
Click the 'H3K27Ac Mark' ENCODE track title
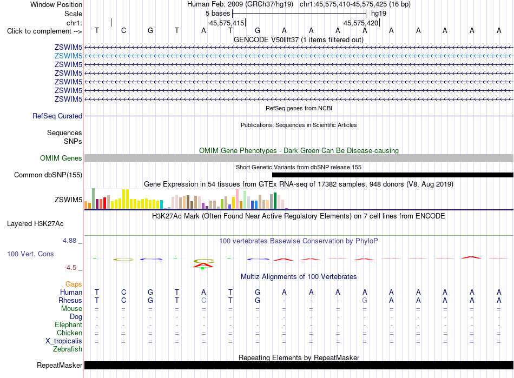tap(299, 216)
